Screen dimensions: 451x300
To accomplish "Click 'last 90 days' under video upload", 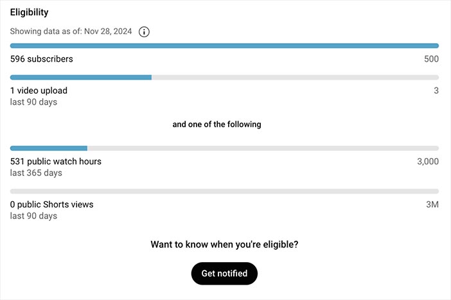I will (x=33, y=102).
